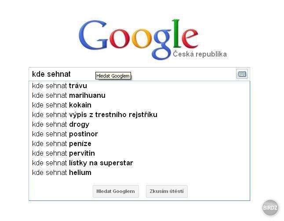
Task: Open the on-screen keyboard icon
Action: pos(242,74)
